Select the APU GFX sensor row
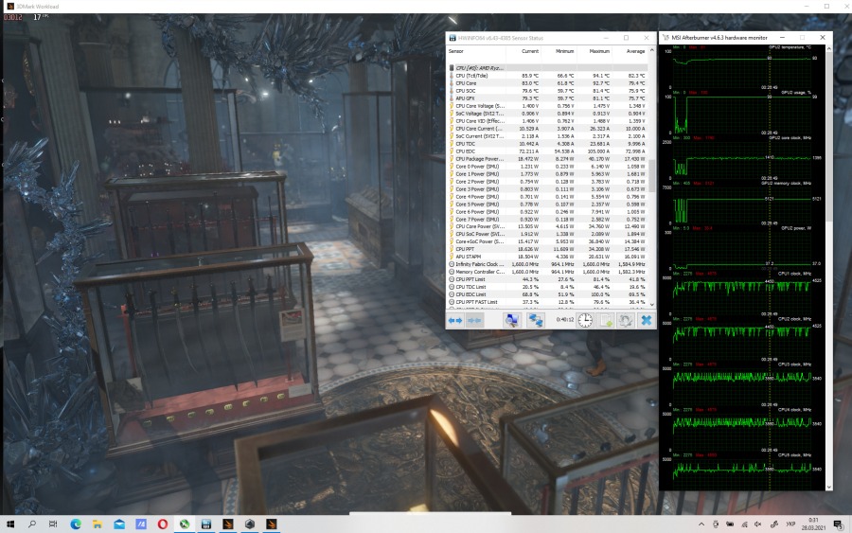The image size is (852, 533). tap(547, 98)
